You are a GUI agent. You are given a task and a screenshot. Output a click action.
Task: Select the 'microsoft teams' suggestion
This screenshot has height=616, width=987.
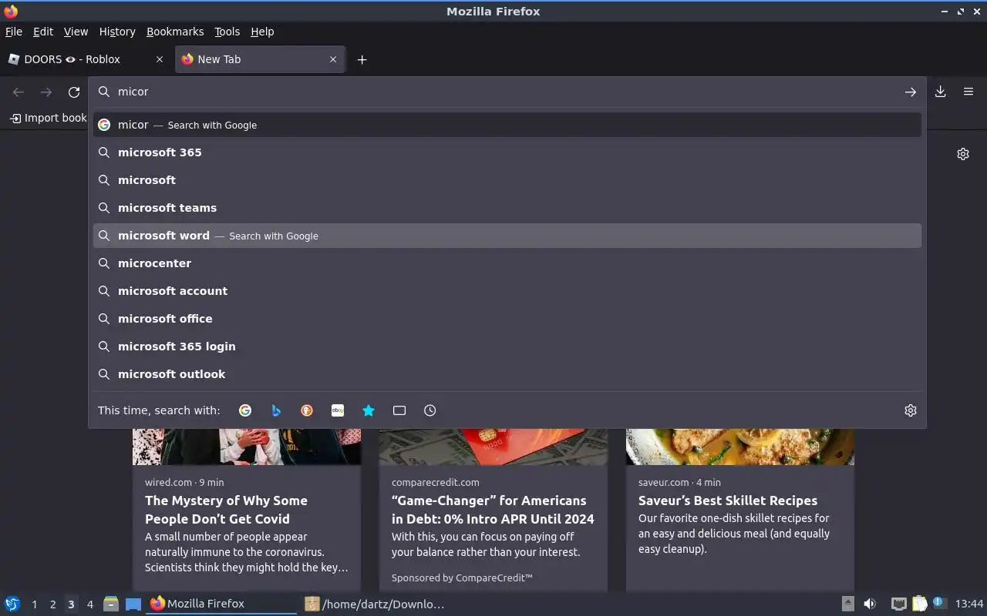click(x=507, y=208)
